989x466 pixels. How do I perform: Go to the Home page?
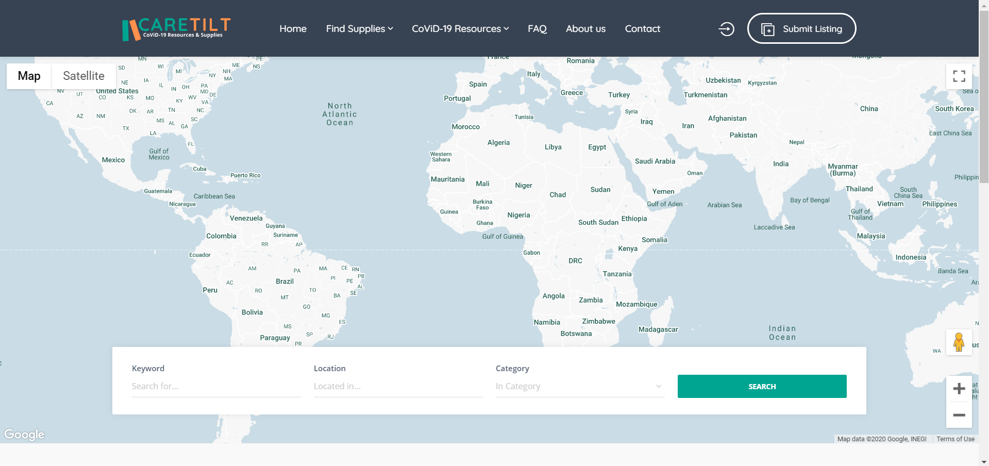(x=293, y=29)
